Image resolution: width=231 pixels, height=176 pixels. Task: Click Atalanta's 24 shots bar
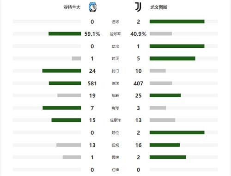62,71
